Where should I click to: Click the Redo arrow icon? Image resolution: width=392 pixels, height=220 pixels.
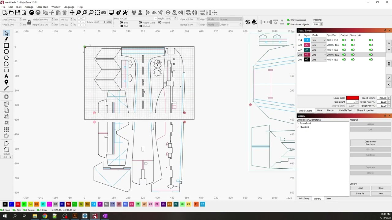[38, 13]
